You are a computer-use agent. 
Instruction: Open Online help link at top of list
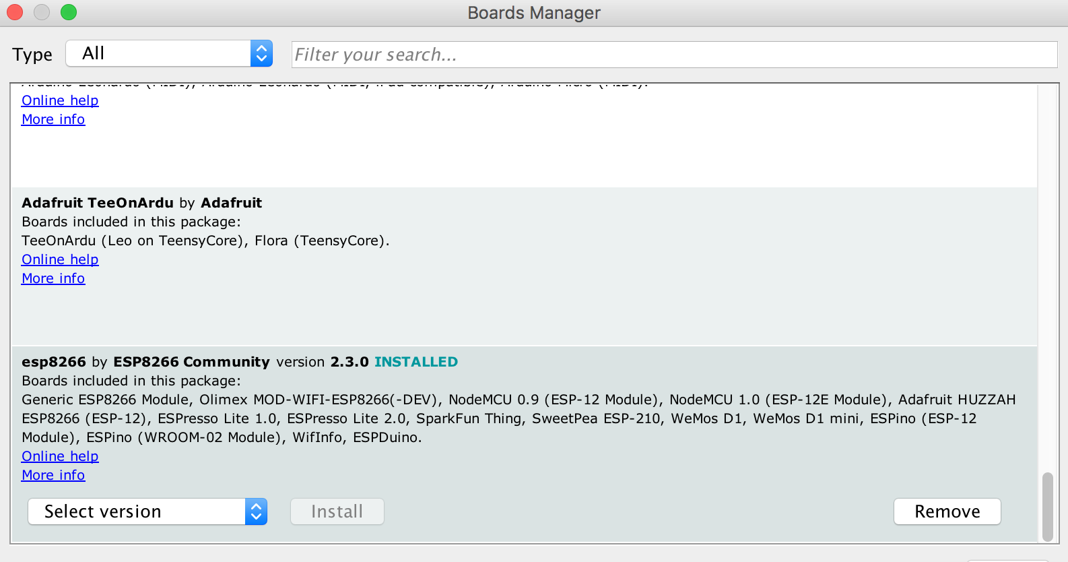(x=60, y=100)
